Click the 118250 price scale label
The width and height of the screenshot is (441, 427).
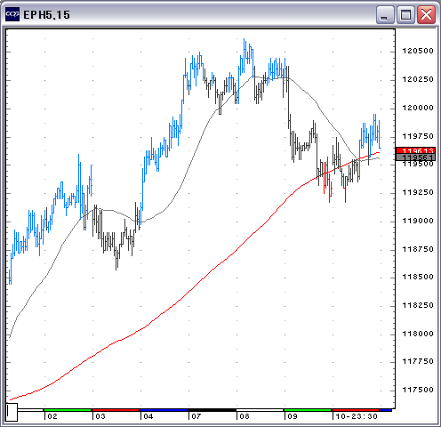coord(418,305)
